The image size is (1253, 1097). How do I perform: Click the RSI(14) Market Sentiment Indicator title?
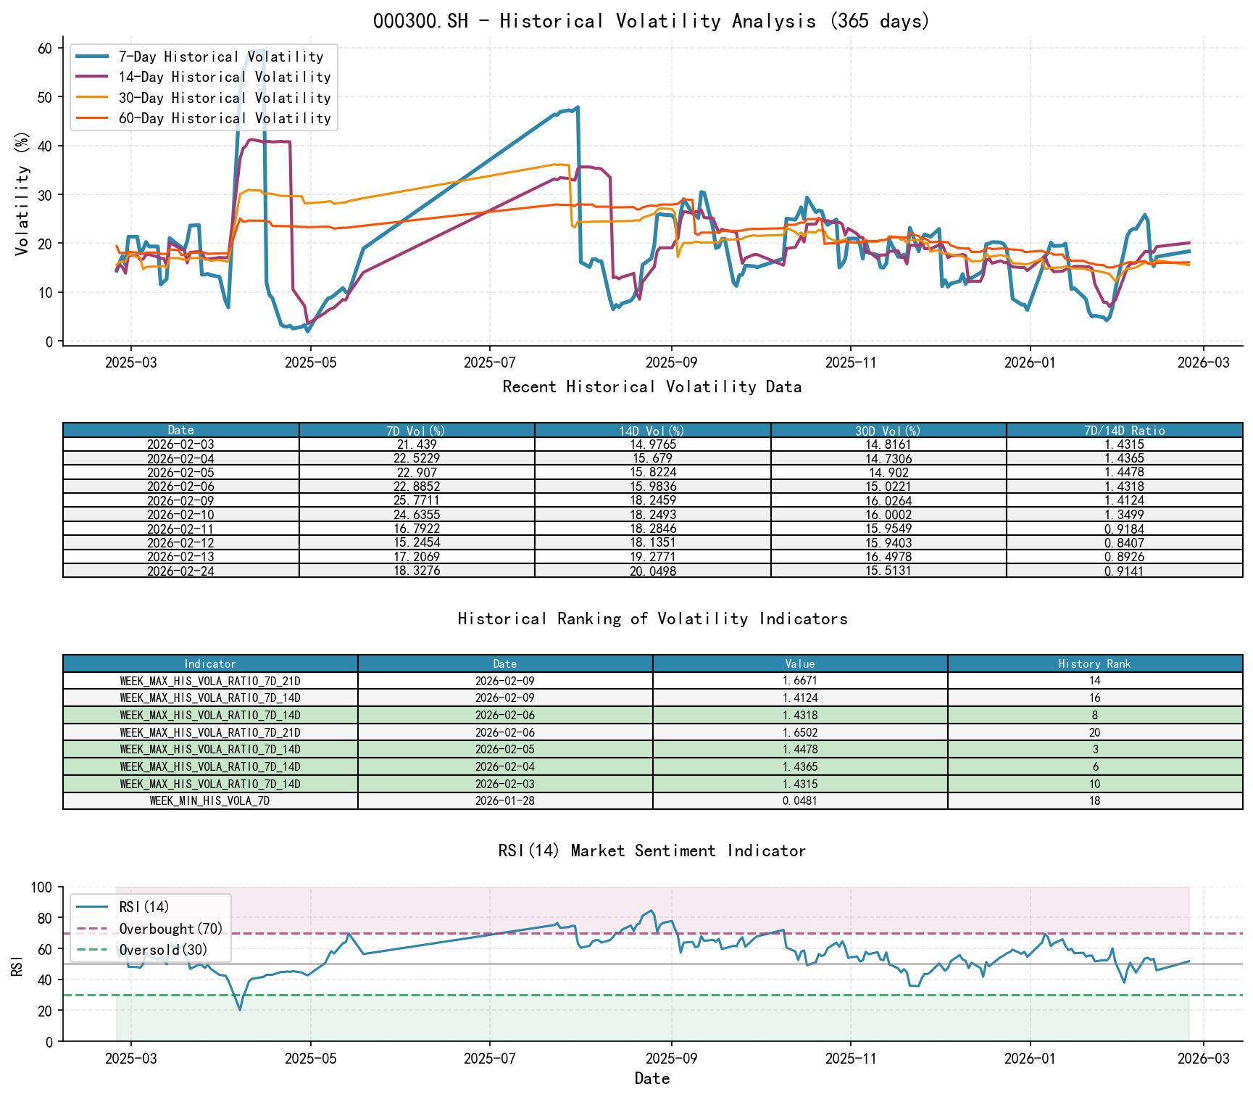pyautogui.click(x=652, y=850)
